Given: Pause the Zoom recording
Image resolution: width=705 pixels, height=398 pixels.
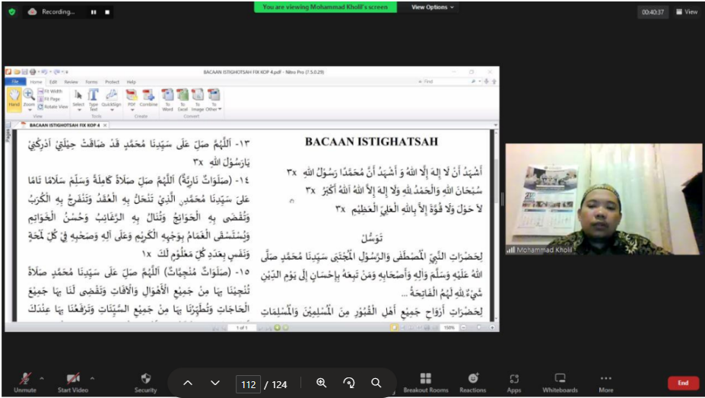Looking at the screenshot, I should click(94, 12).
